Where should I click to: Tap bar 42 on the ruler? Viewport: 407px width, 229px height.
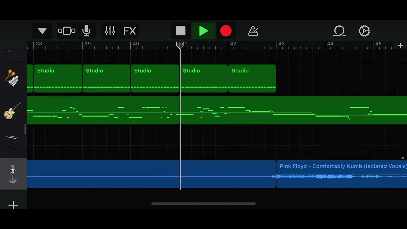tap(233, 44)
